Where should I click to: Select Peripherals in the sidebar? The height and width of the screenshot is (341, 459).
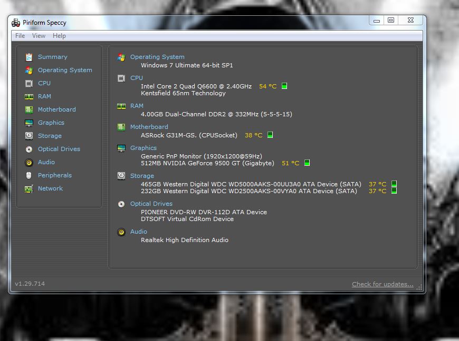(55, 175)
